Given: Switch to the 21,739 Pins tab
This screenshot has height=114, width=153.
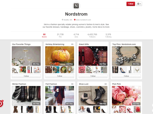Looking at the screenshot, I should pyautogui.click(x=60, y=35).
